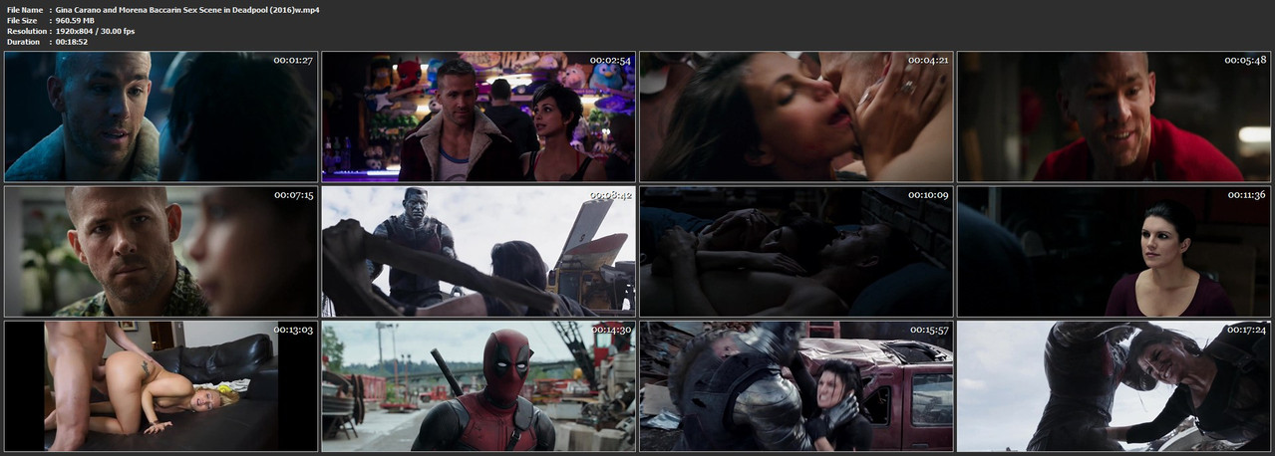Select the frame marked 00:07:15
Viewport: 1275px width, 456px height.
(x=161, y=252)
